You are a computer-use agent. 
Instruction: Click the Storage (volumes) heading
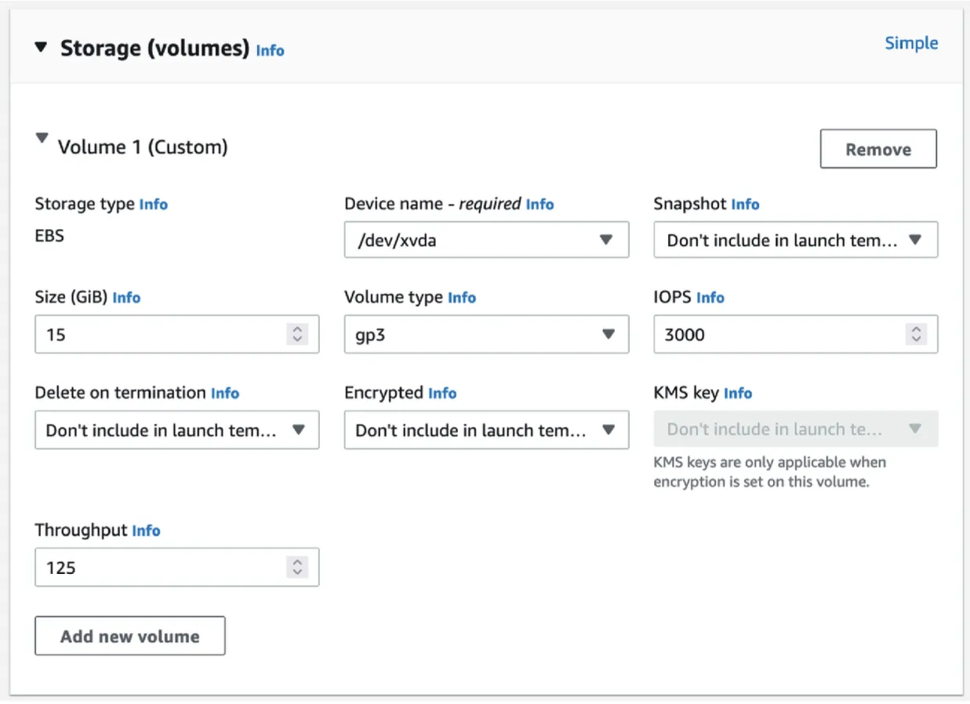(155, 48)
